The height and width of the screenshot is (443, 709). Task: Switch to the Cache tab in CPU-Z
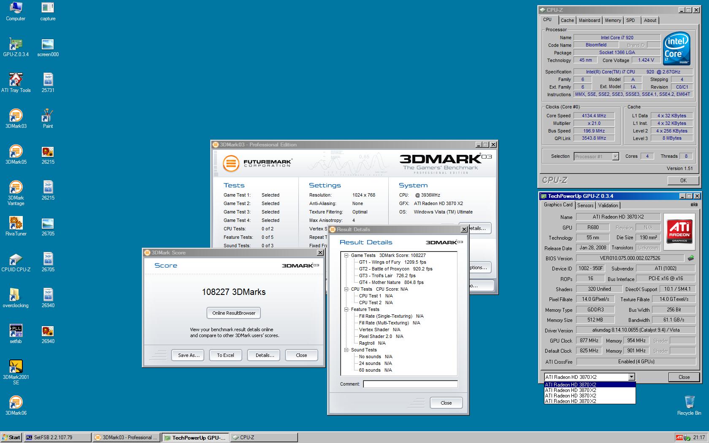tap(567, 20)
